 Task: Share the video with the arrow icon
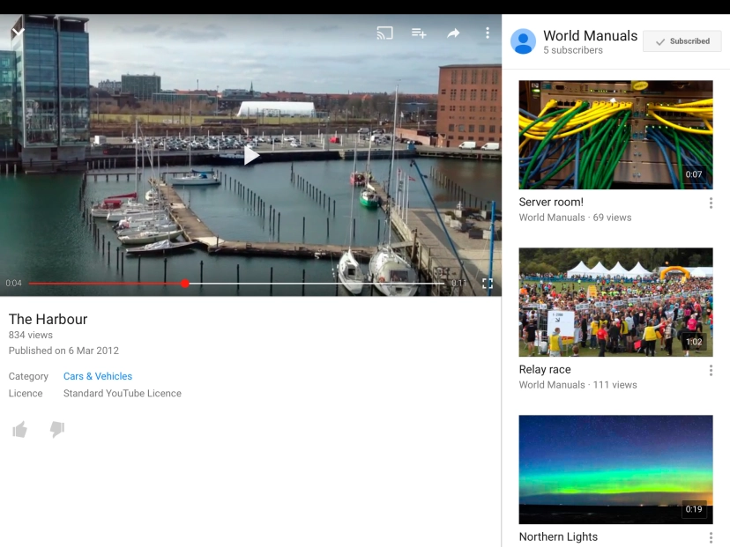pyautogui.click(x=453, y=33)
